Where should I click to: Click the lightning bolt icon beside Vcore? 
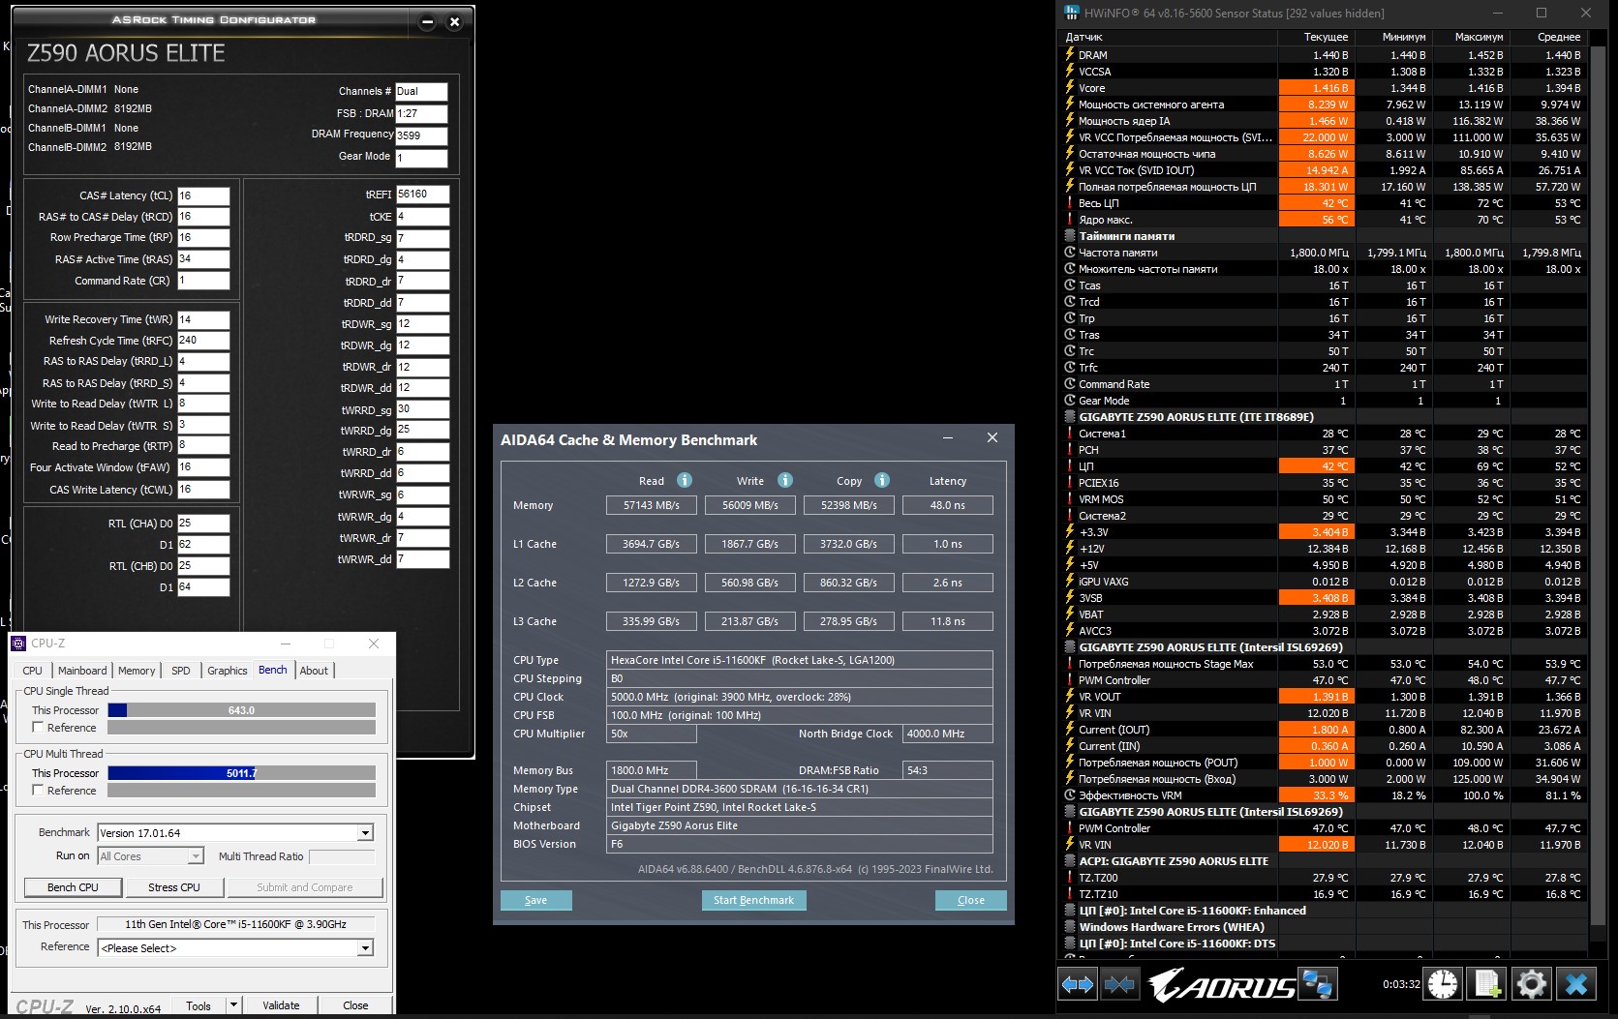pos(1070,87)
